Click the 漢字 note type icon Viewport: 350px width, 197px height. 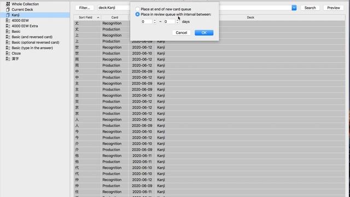8,59
